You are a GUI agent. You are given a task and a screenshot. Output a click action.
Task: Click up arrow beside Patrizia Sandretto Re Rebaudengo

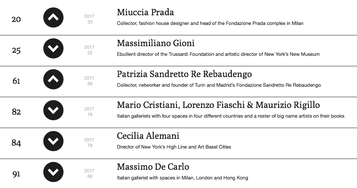click(x=53, y=79)
